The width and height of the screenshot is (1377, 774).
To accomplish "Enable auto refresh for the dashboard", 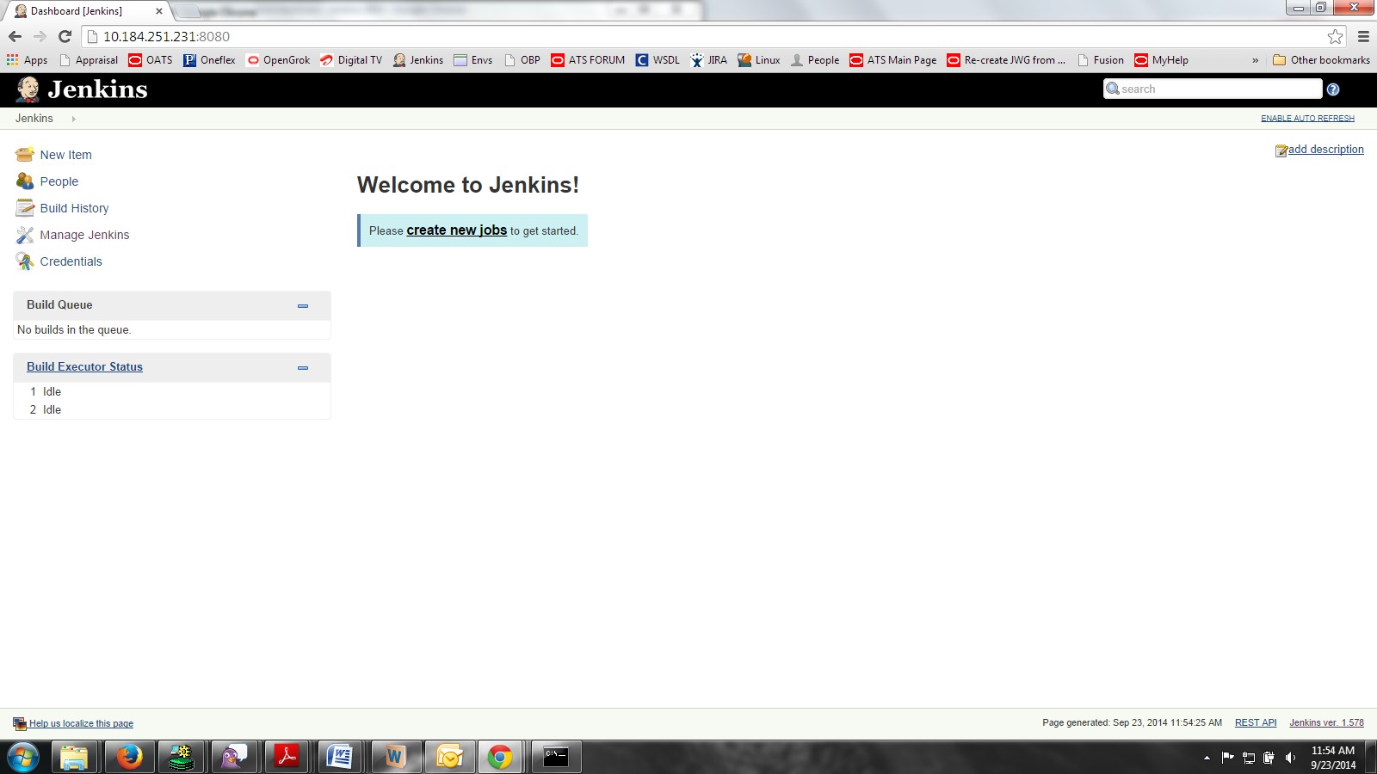I will click(x=1307, y=119).
